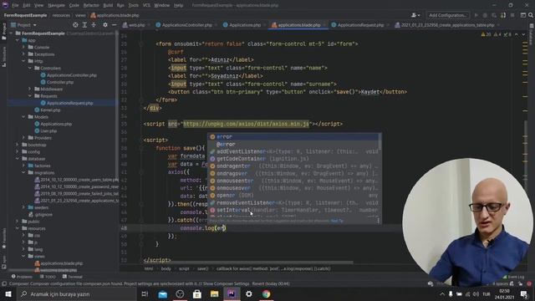Go to next highlighted error arrow
The image size is (535, 301).
524,34
